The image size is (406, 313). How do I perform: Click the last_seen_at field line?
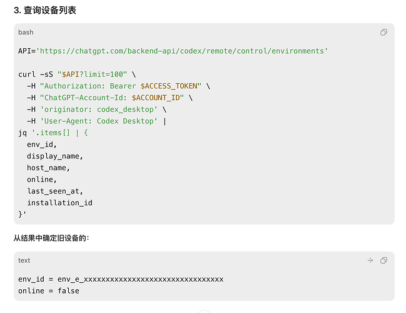54,191
